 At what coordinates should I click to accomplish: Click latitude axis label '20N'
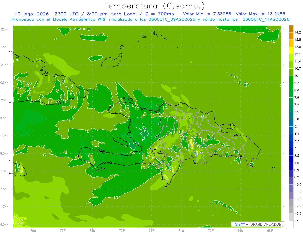pyautogui.click(x=4, y=100)
